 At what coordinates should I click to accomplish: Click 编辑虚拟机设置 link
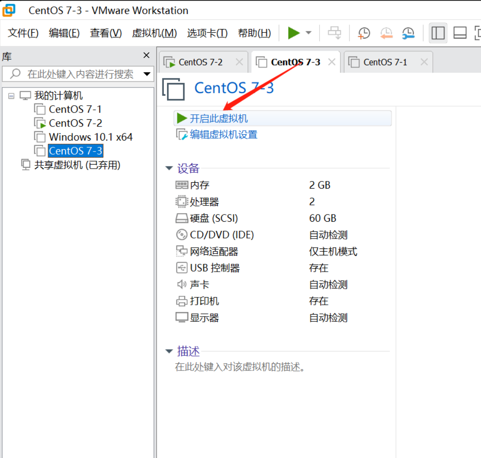[x=223, y=134]
